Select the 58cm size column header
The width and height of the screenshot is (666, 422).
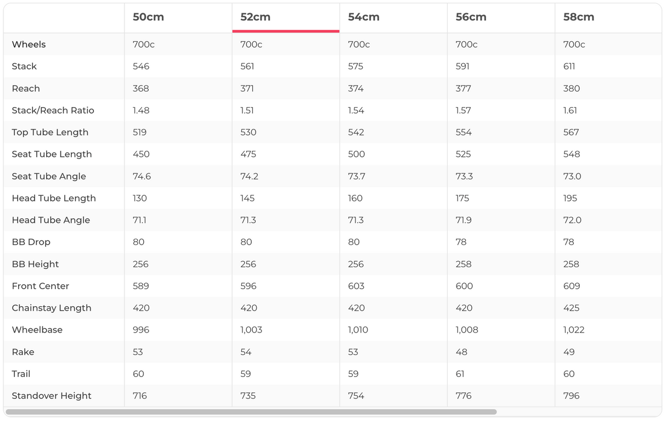pos(579,17)
